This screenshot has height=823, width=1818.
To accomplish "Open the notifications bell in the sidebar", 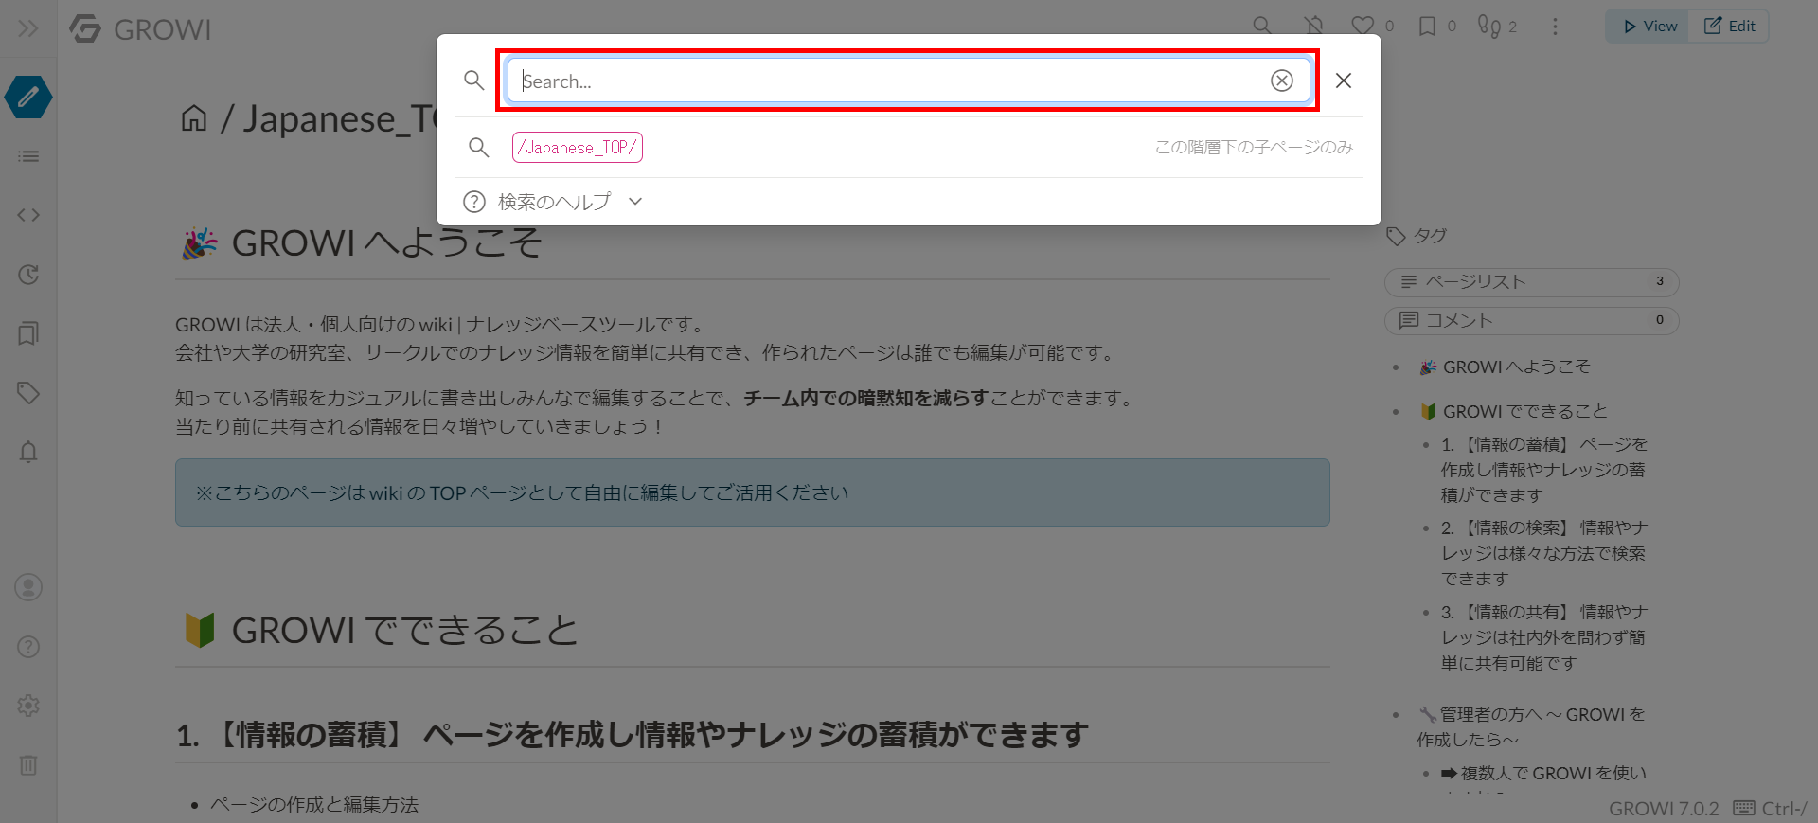I will [x=28, y=452].
